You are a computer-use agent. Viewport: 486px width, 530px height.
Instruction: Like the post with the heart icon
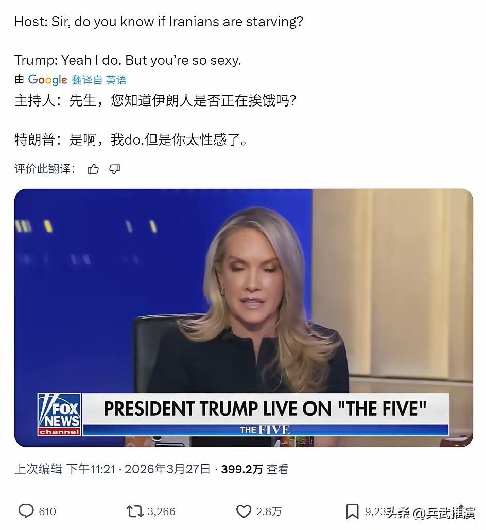pyautogui.click(x=244, y=511)
